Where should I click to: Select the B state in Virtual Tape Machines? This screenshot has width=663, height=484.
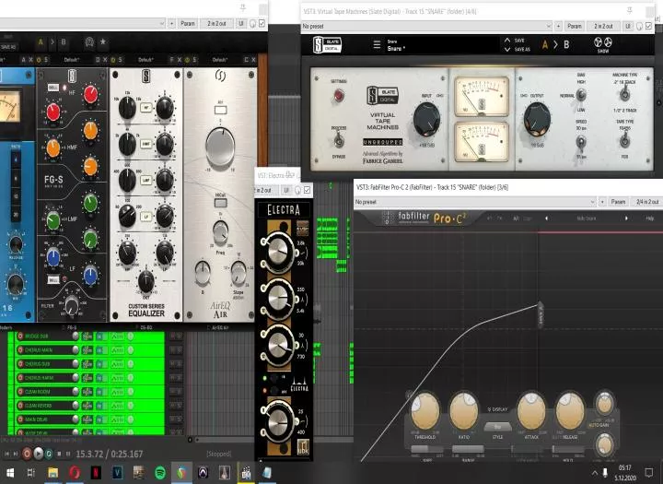click(x=566, y=44)
